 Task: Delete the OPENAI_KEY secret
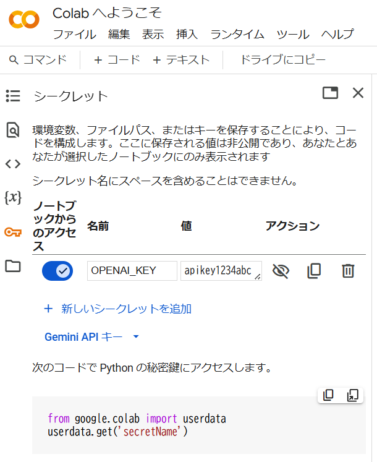(348, 270)
